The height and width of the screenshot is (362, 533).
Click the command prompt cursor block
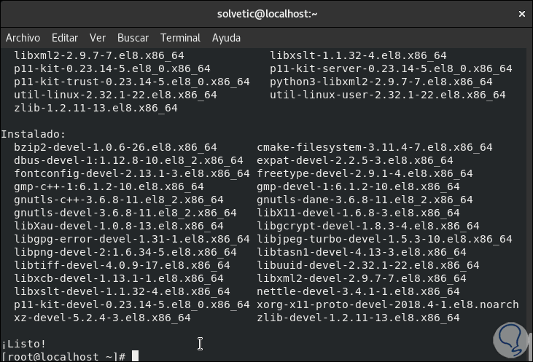pos(135,356)
